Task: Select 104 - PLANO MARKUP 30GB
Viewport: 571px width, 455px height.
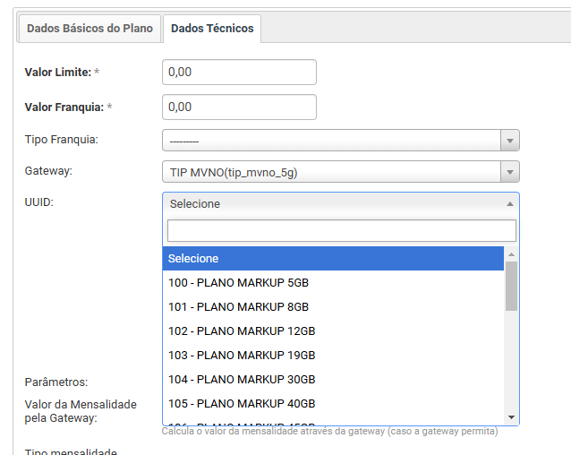Action: point(333,379)
